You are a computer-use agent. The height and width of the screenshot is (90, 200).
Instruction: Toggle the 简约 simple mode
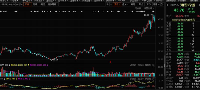coord(148,4)
